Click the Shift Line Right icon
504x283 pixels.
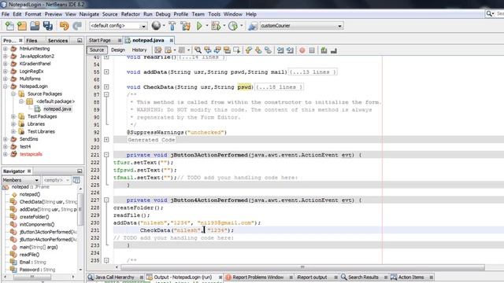[x=290, y=50]
